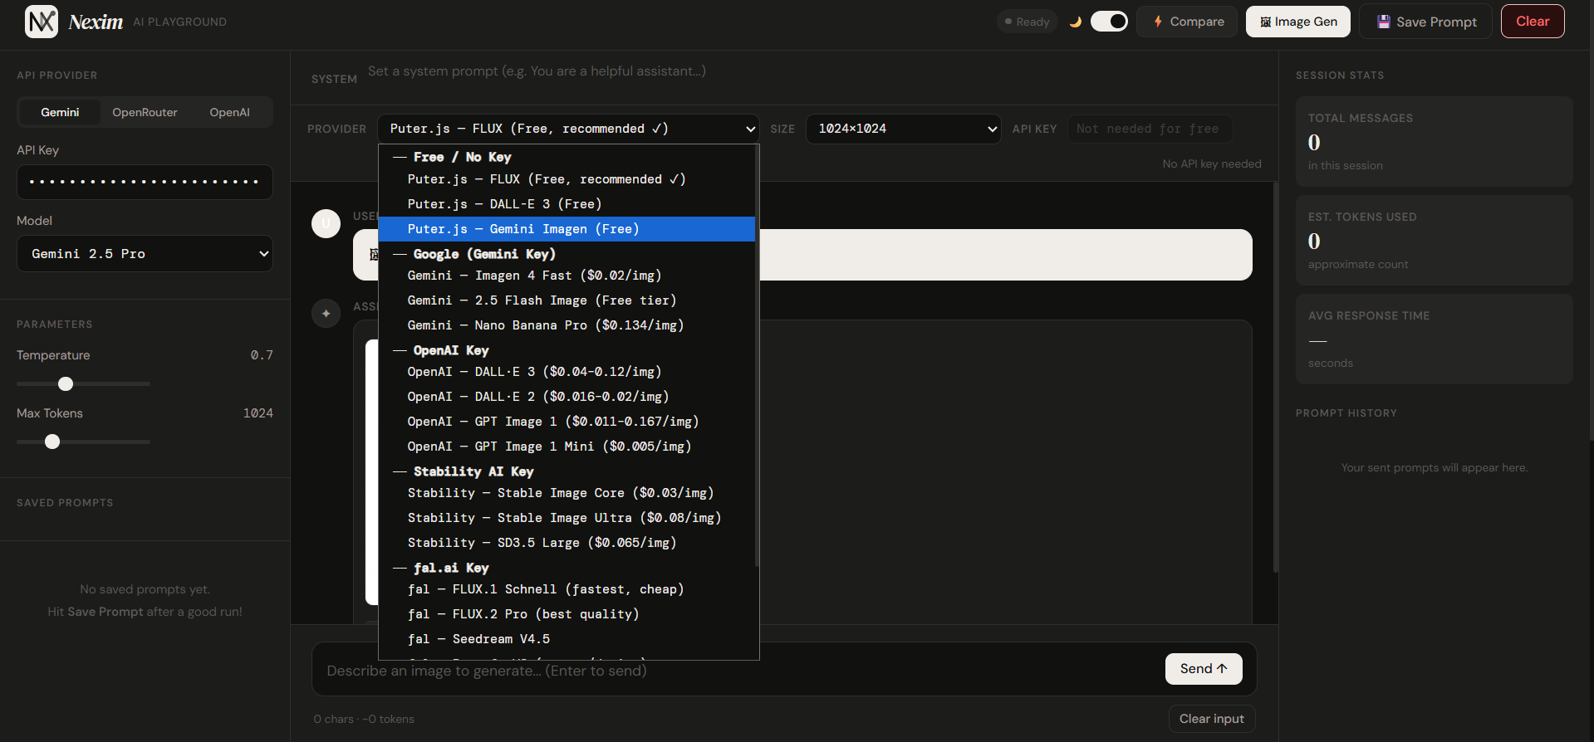1594x742 pixels.
Task: Click the assistant sparkle avatar icon
Action: pyautogui.click(x=326, y=313)
